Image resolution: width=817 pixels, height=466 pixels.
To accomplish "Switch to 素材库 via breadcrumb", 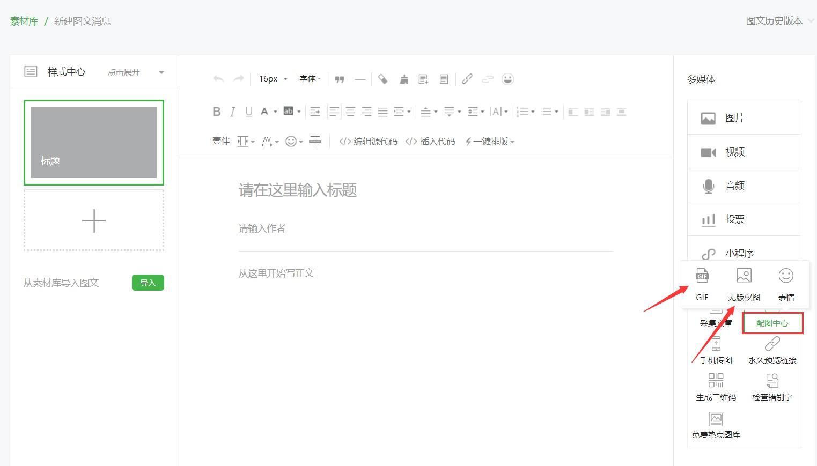I will pos(24,21).
